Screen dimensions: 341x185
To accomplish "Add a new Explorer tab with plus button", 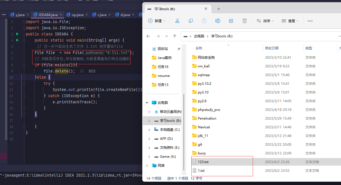I will tap(219, 9).
